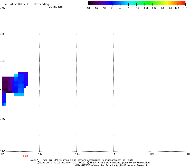This screenshot has width=190, height=167.
Task: Click the blue data column below -56
Action: [x=4, y=99]
